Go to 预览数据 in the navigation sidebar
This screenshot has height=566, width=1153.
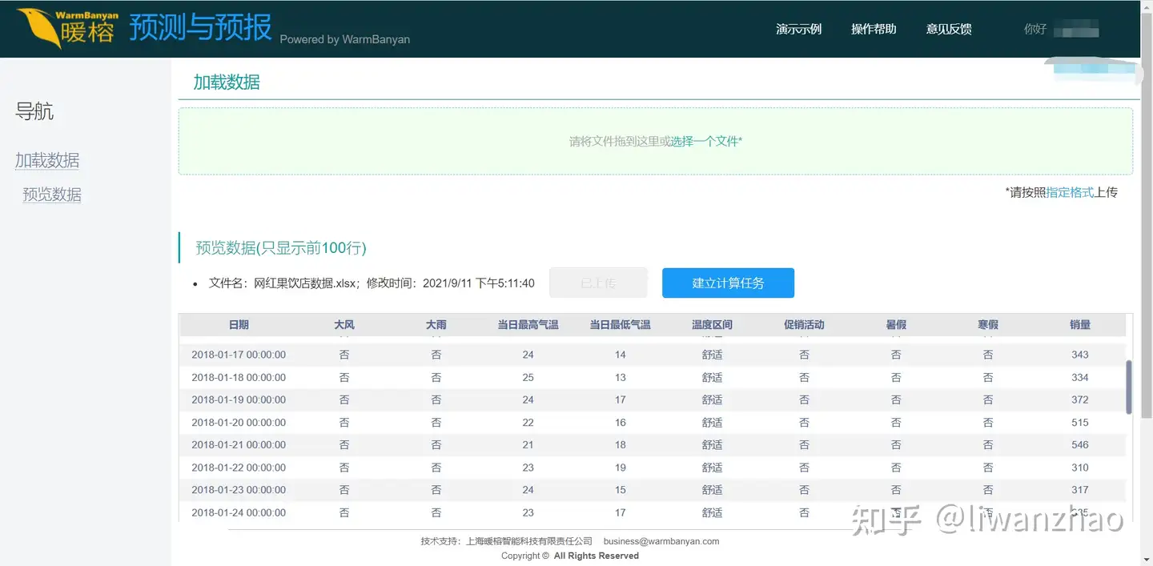click(x=52, y=195)
